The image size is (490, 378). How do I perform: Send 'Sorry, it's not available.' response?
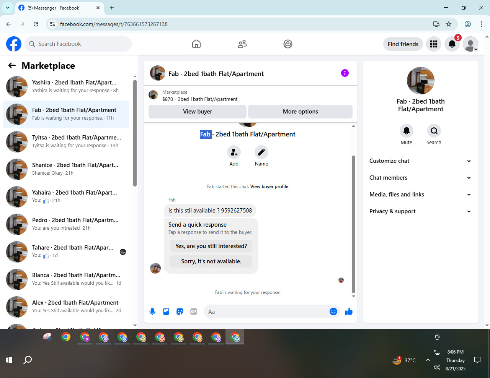pyautogui.click(x=211, y=261)
